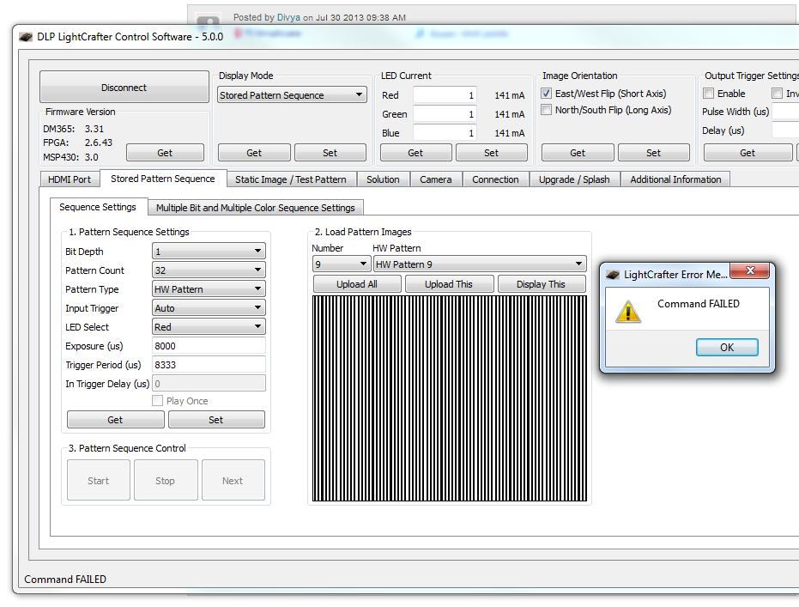Click the error dialog's title bar icon
799x607 pixels.
coord(613,275)
